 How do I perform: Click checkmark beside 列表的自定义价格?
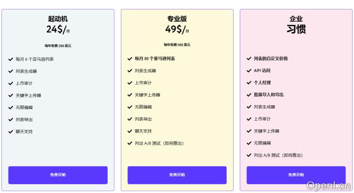pyautogui.click(x=249, y=59)
